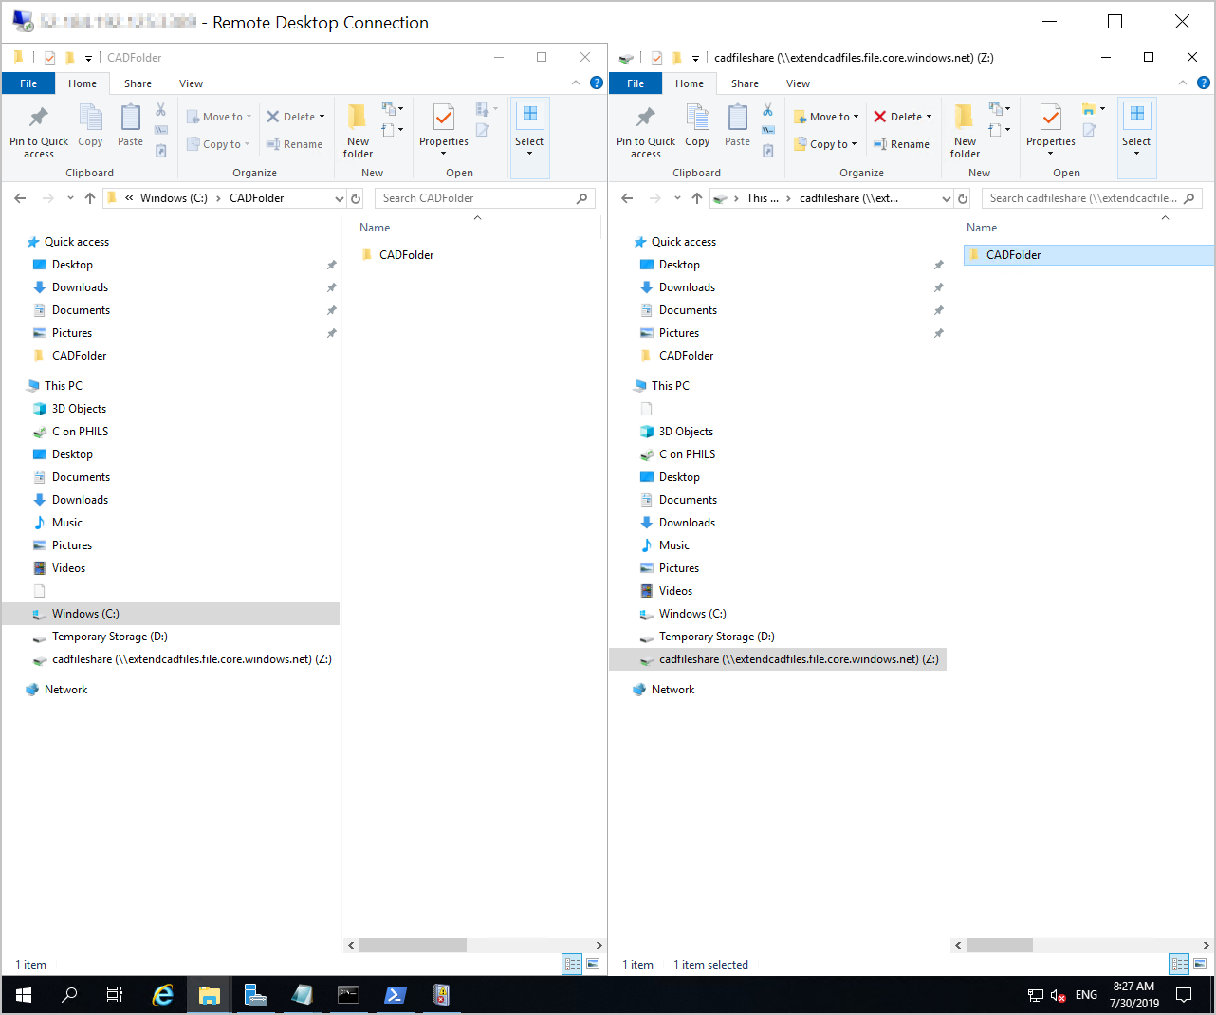Go up one level in right cadfileshare window
Viewport: 1216px width, 1015px height.
pos(697,198)
